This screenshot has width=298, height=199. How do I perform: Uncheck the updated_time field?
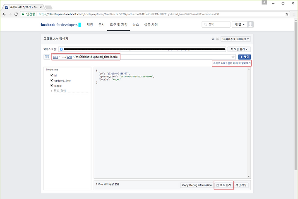click(52, 80)
